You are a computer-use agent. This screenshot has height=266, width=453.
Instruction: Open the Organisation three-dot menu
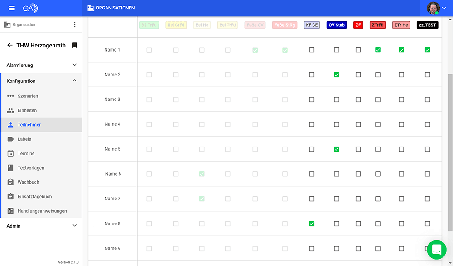(75, 24)
